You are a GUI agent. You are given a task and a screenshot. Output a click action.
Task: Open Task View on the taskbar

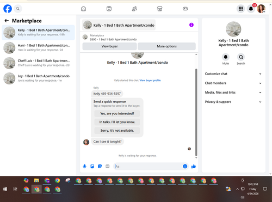[15, 189]
